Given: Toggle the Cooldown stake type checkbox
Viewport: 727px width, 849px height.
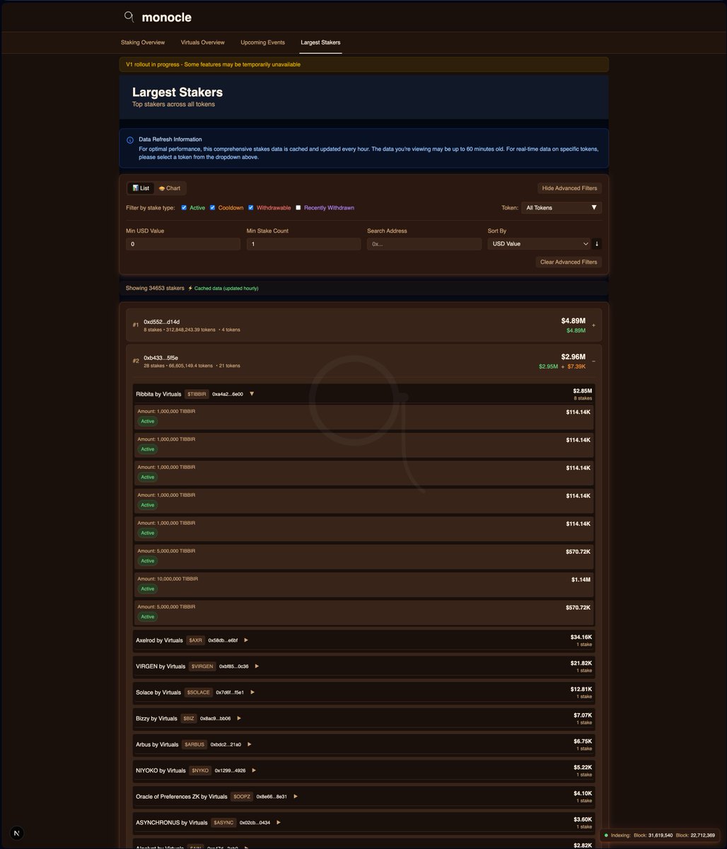Looking at the screenshot, I should pos(212,208).
